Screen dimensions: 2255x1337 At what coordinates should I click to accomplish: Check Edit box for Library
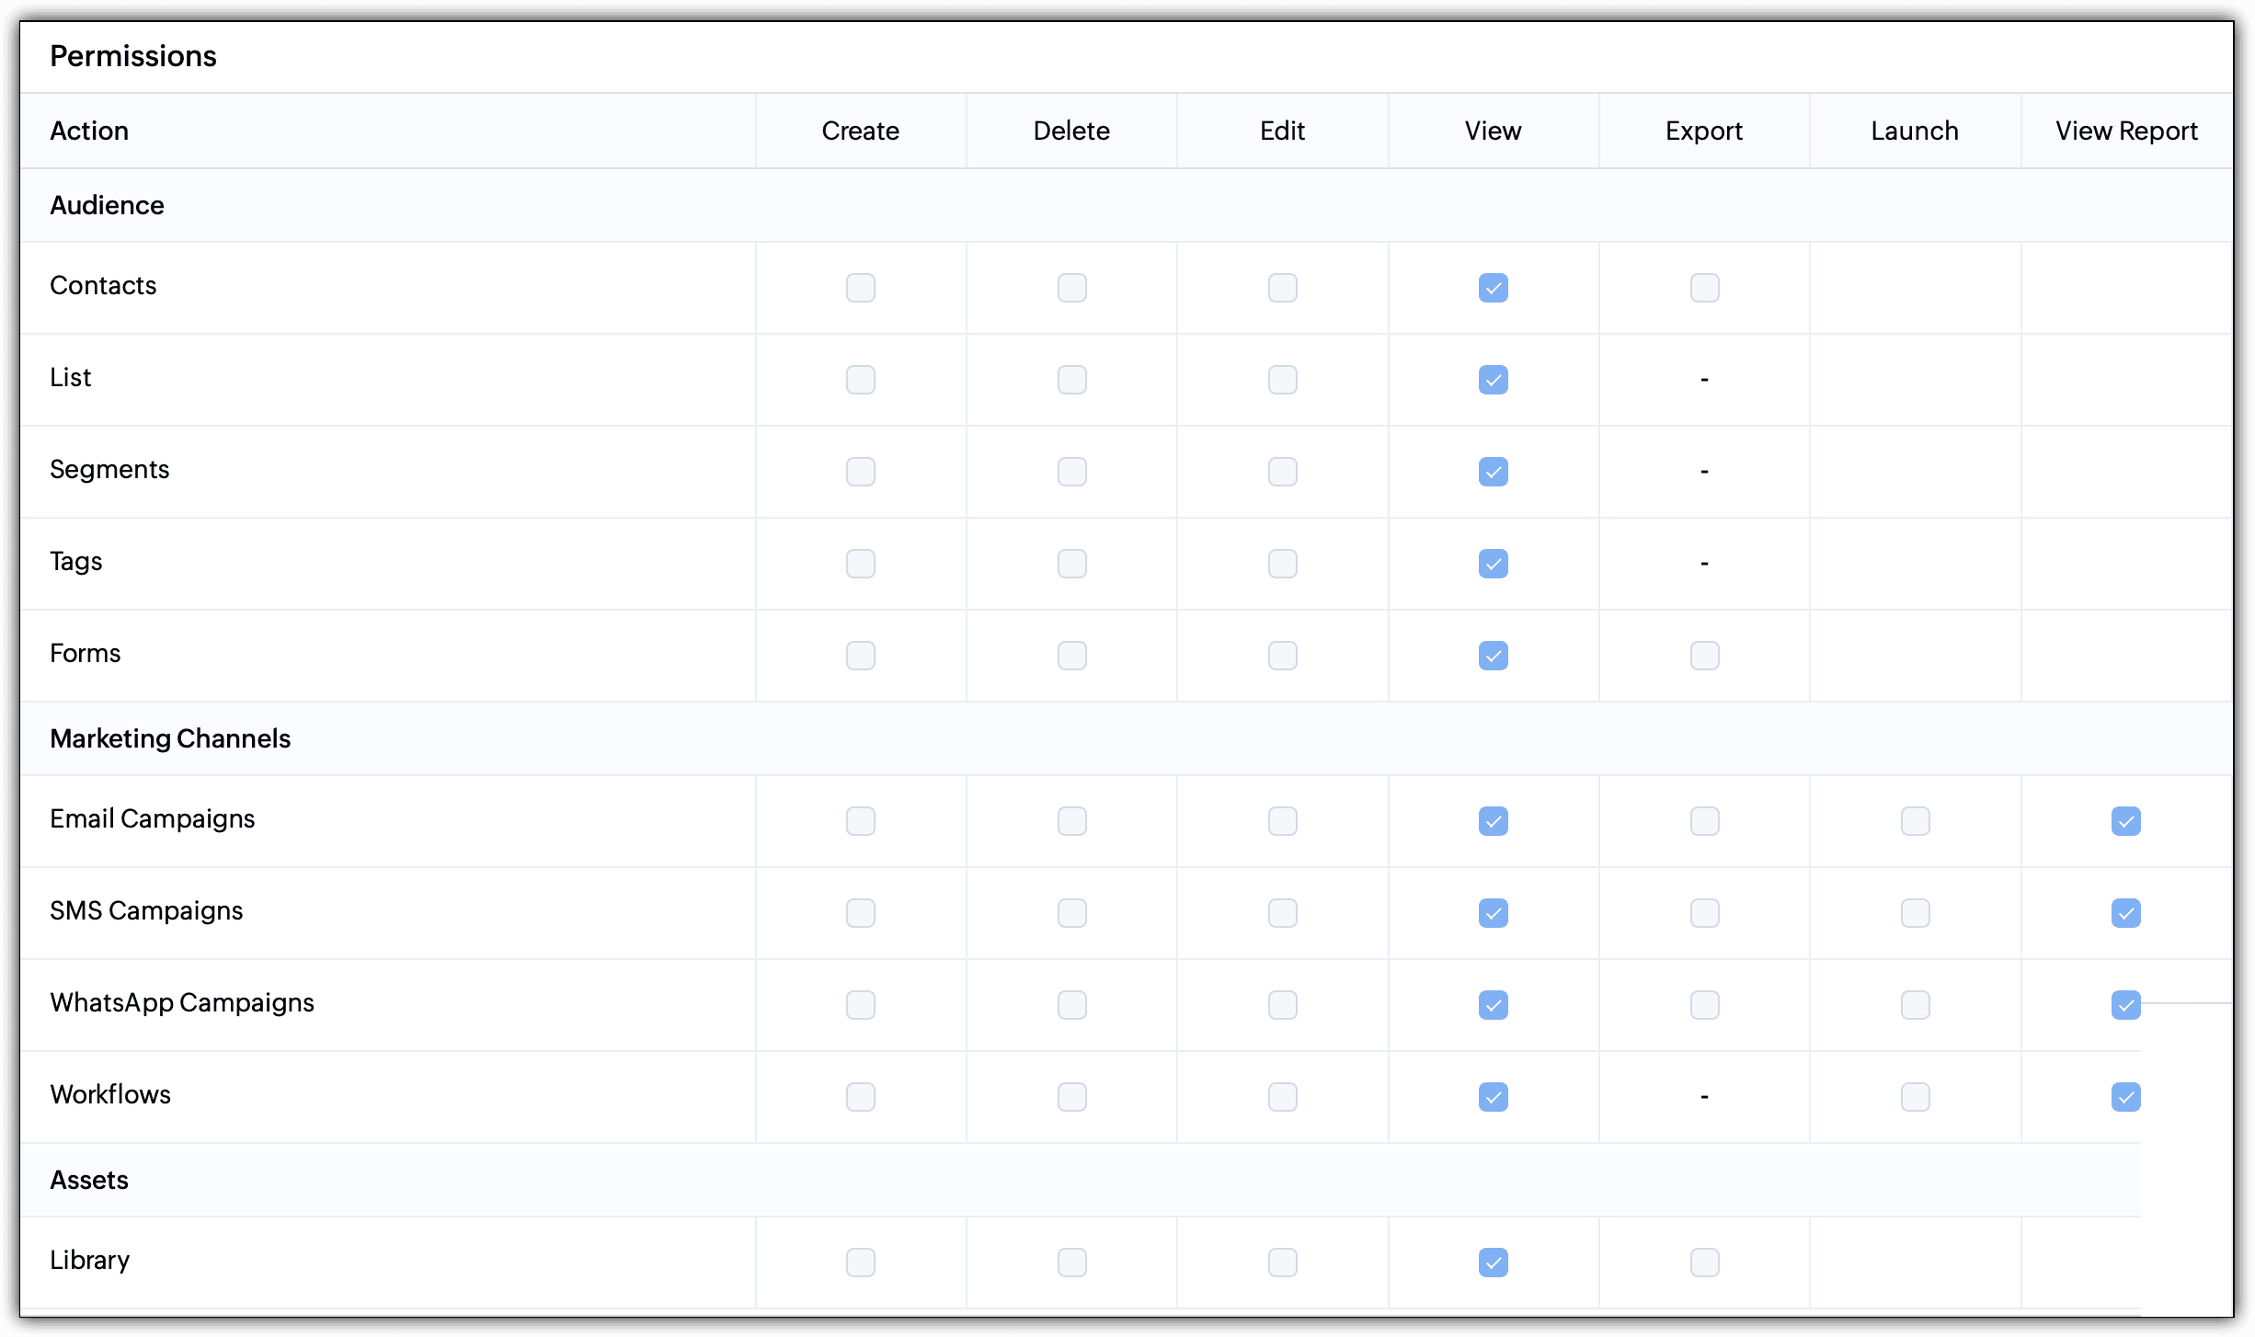(x=1282, y=1263)
